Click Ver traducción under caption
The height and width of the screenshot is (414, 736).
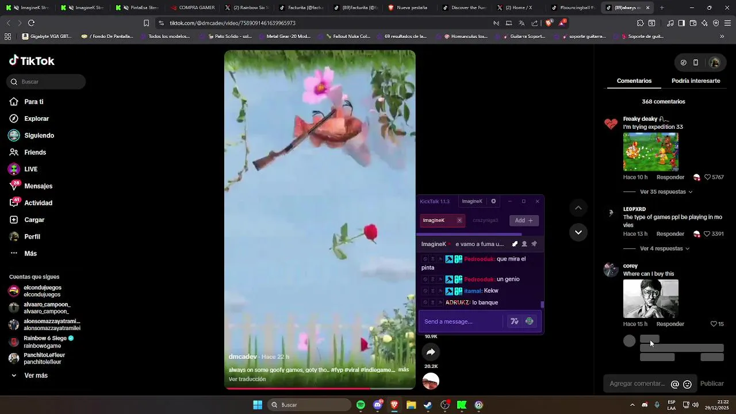pyautogui.click(x=247, y=379)
